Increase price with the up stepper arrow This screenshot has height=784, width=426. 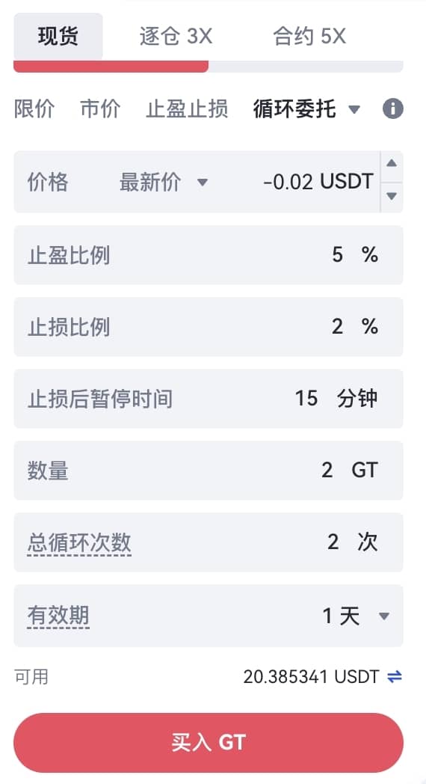point(392,164)
